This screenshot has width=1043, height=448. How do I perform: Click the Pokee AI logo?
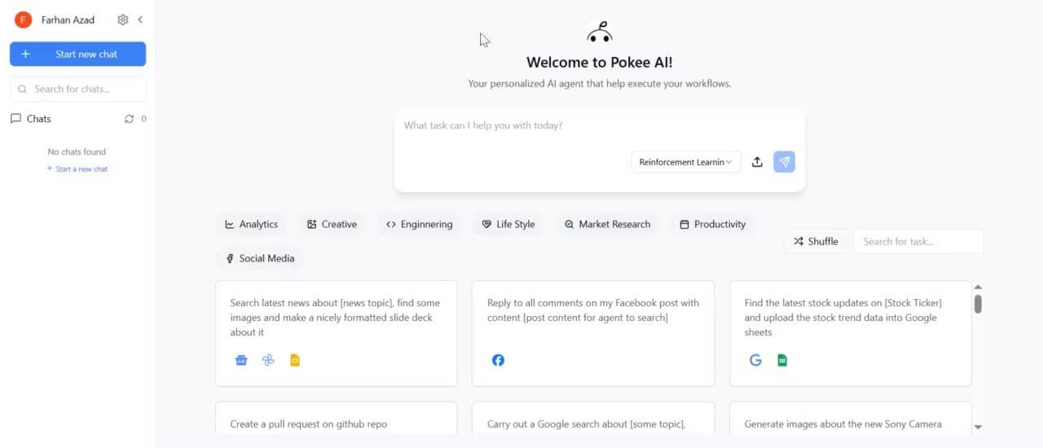600,32
